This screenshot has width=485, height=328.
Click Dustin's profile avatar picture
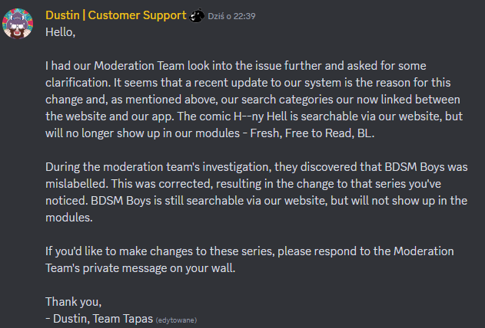pos(22,24)
